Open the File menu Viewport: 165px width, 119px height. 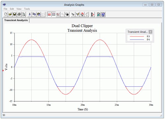click(x=5, y=9)
